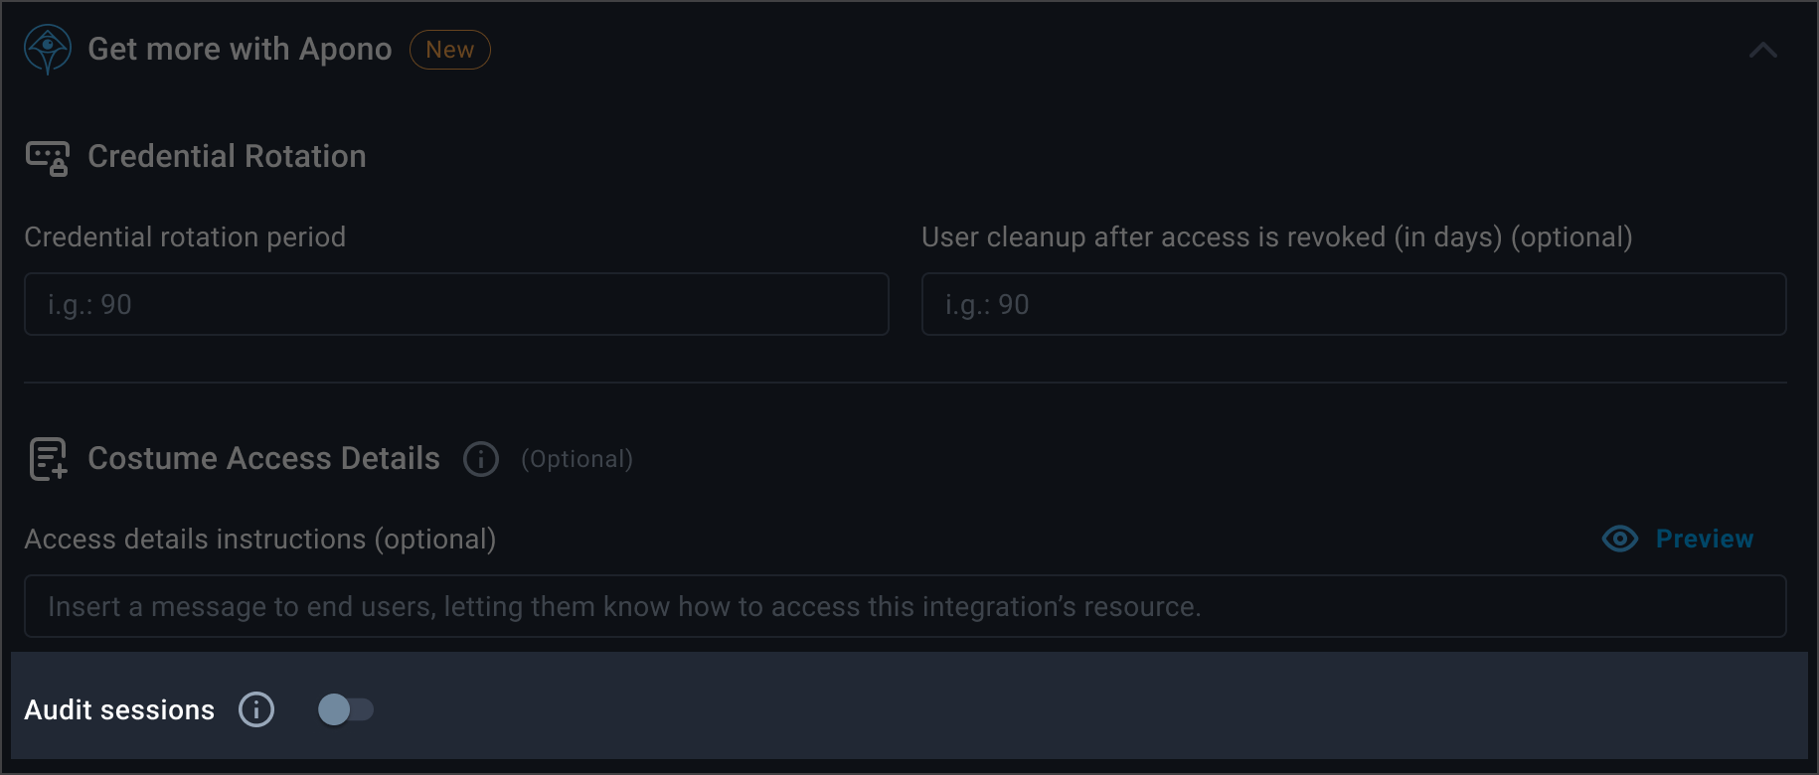Collapse the Get more with Apono section
Viewport: 1819px width, 775px height.
[x=1762, y=50]
